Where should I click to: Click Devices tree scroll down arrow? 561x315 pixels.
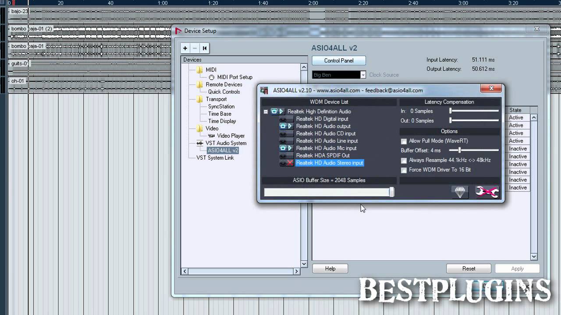[x=304, y=264]
